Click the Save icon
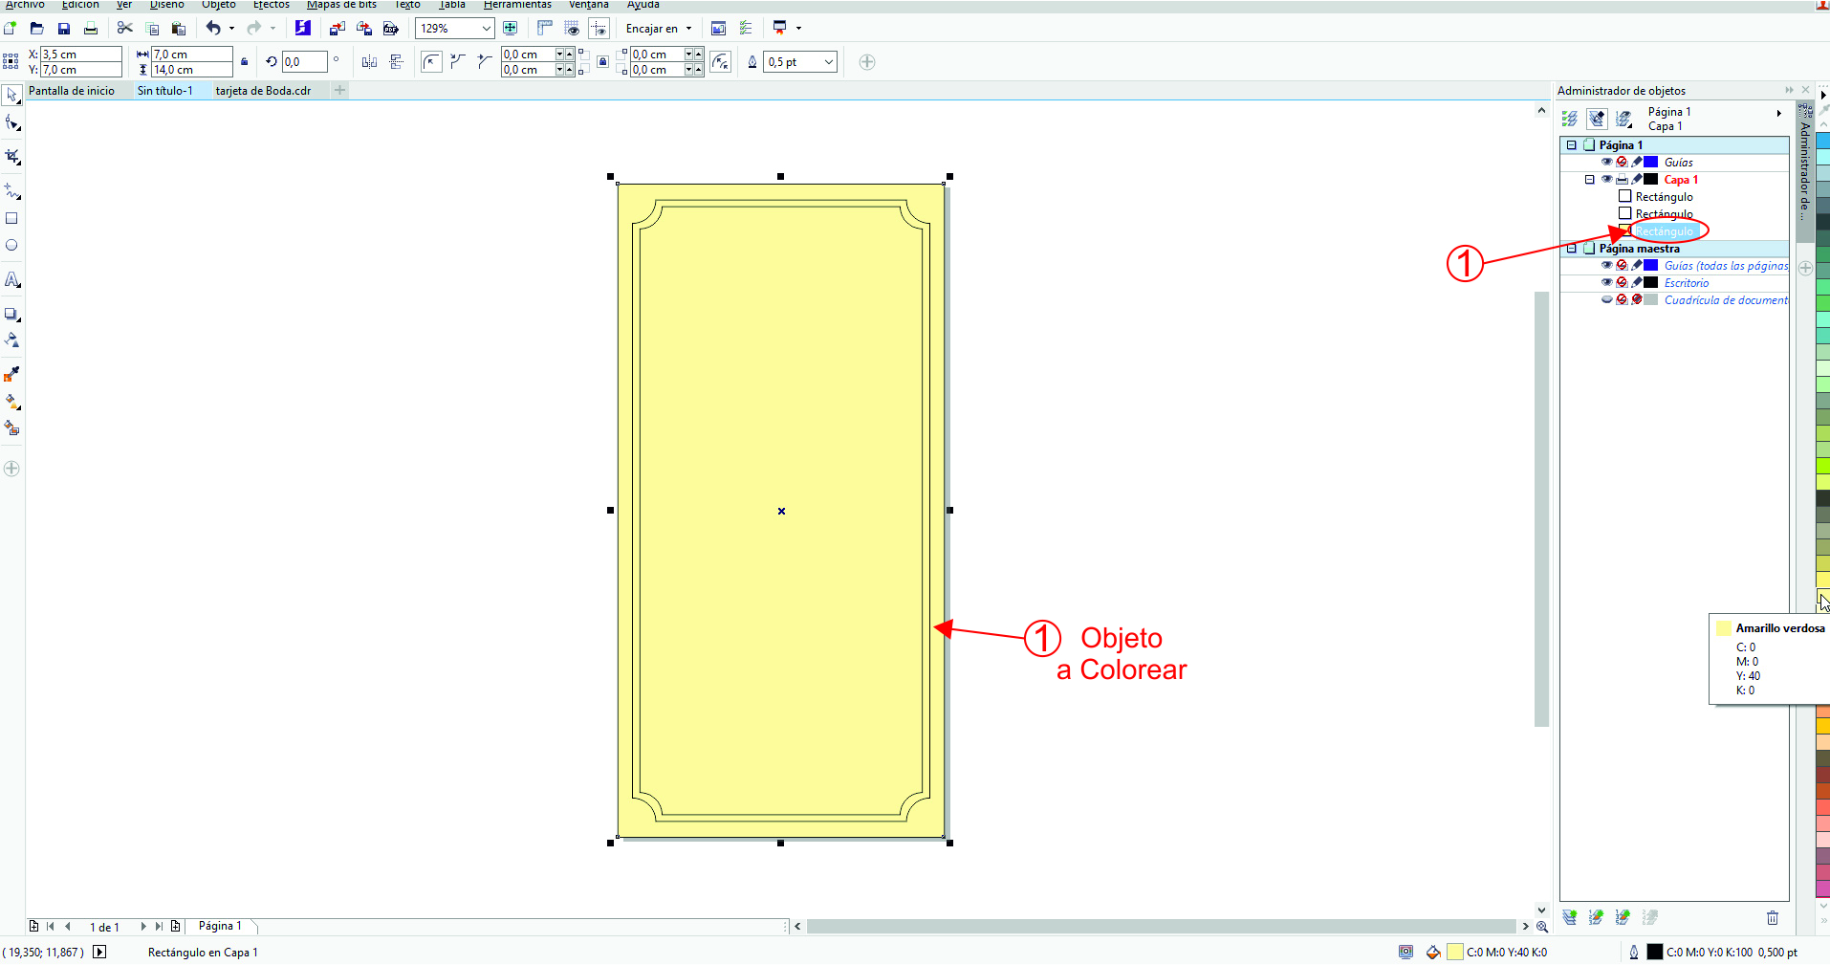The width and height of the screenshot is (1830, 965). click(64, 29)
